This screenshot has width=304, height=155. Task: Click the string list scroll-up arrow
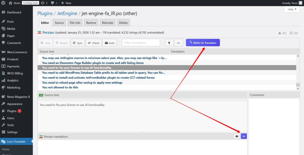(298, 56)
